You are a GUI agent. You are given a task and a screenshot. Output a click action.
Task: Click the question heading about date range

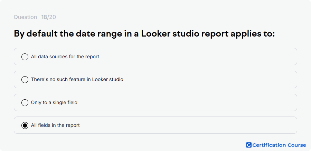(x=144, y=34)
